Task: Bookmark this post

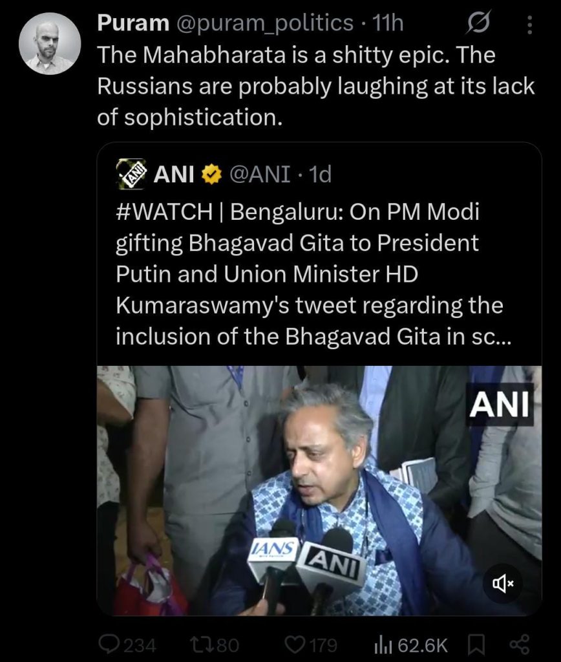Action: [x=476, y=644]
